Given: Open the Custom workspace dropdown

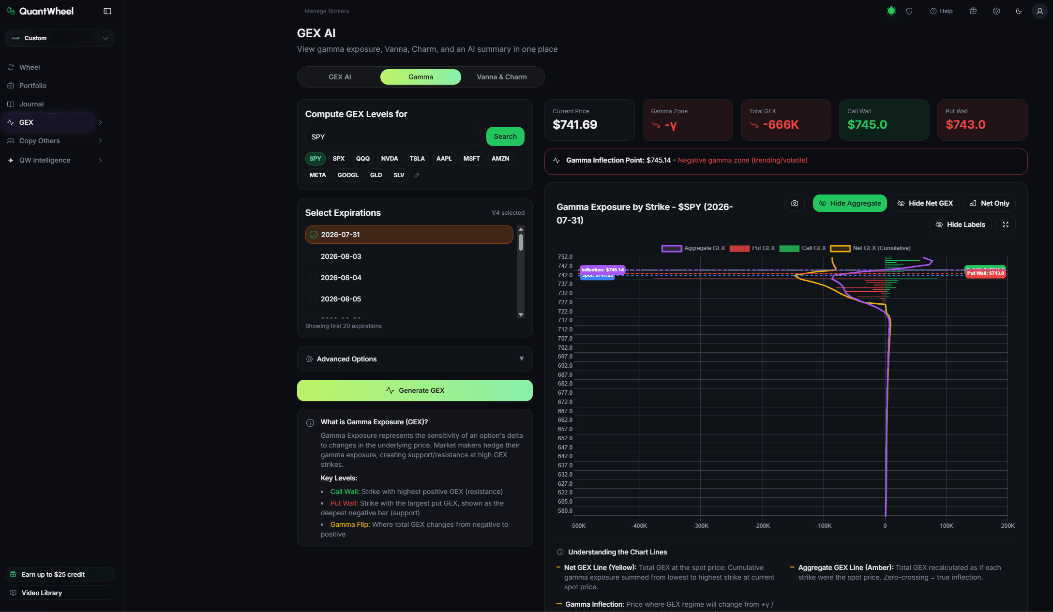Looking at the screenshot, I should point(60,38).
